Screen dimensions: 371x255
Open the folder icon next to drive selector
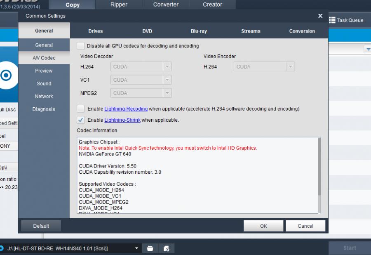pyautogui.click(x=150, y=248)
